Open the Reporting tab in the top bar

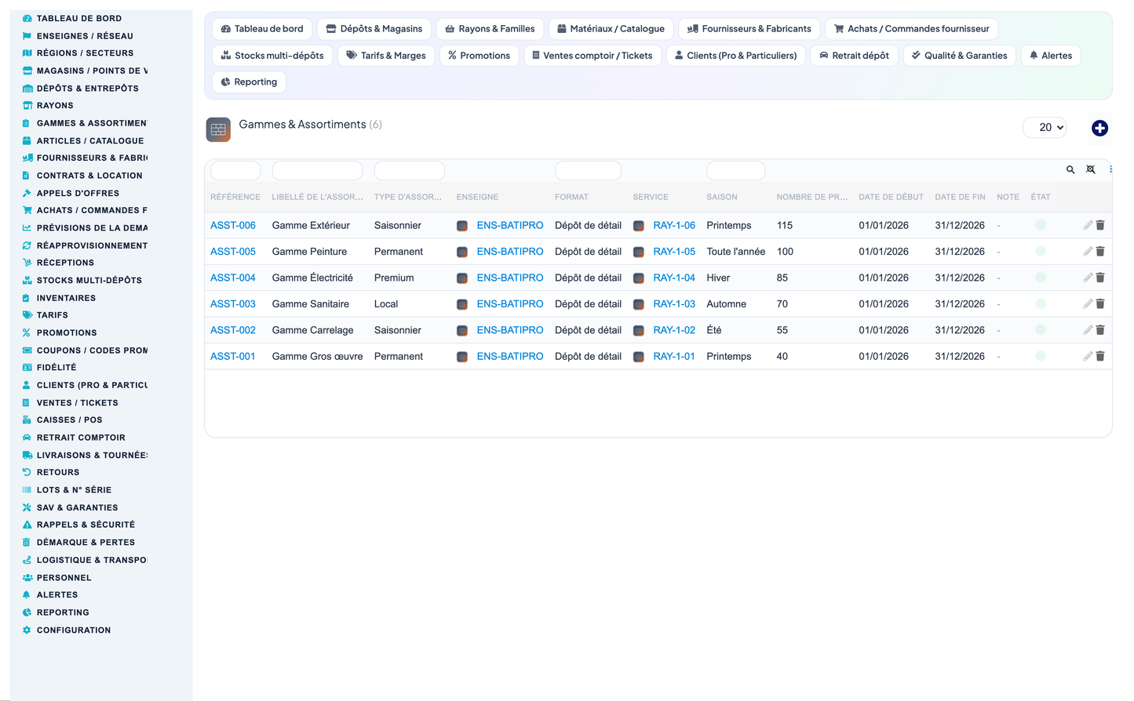[249, 82]
